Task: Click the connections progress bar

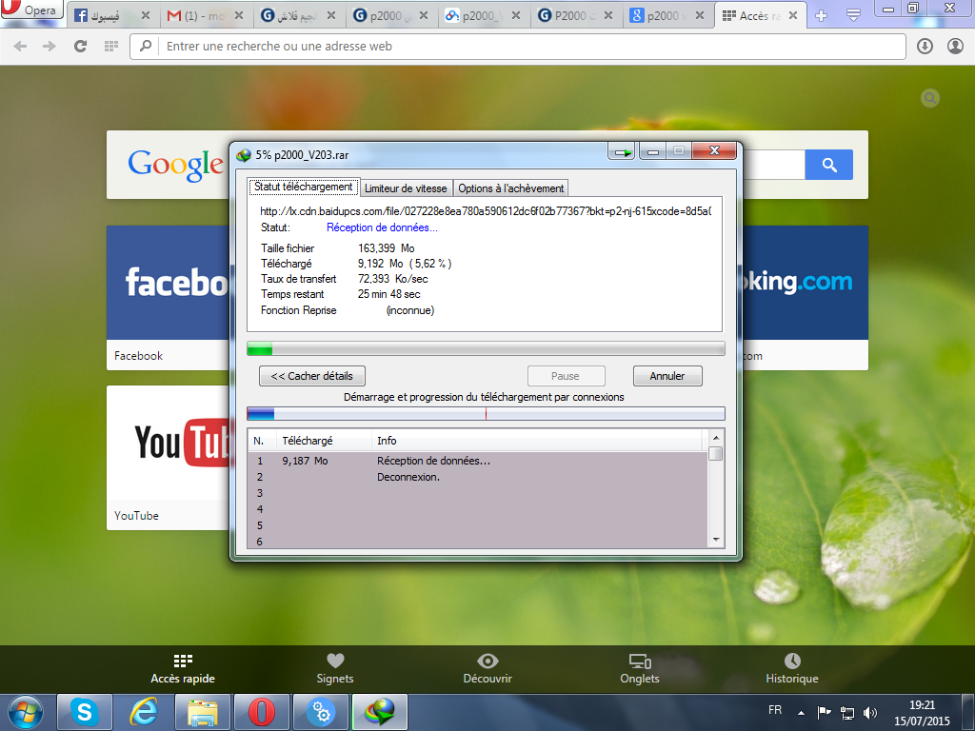Action: pos(486,413)
